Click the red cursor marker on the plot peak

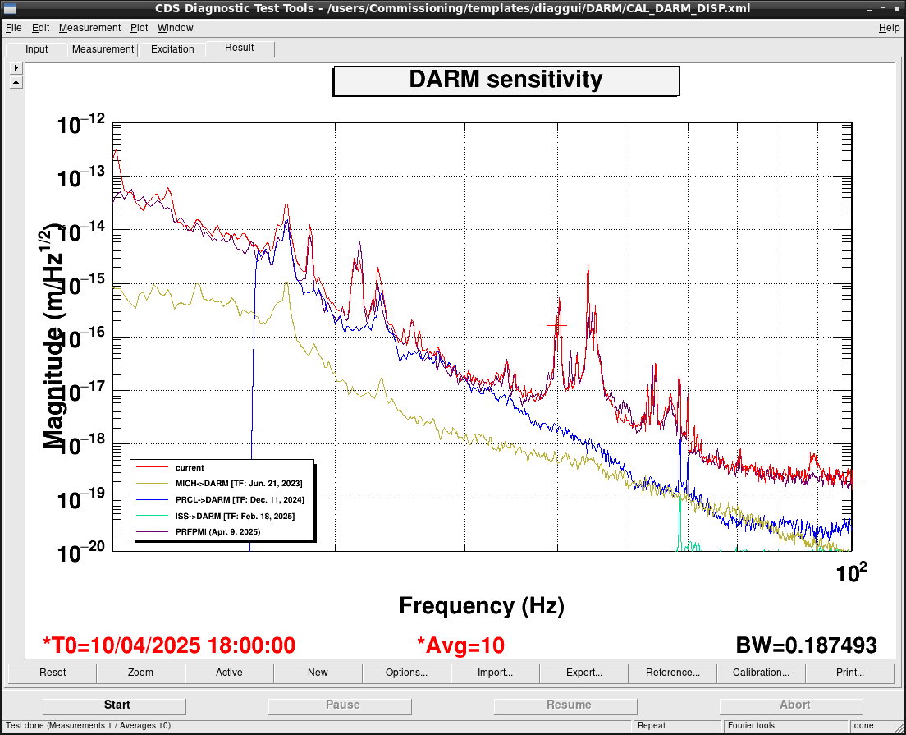pyautogui.click(x=557, y=326)
